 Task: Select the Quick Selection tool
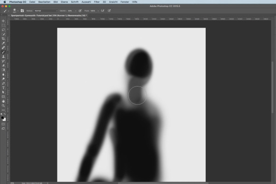click(3, 34)
